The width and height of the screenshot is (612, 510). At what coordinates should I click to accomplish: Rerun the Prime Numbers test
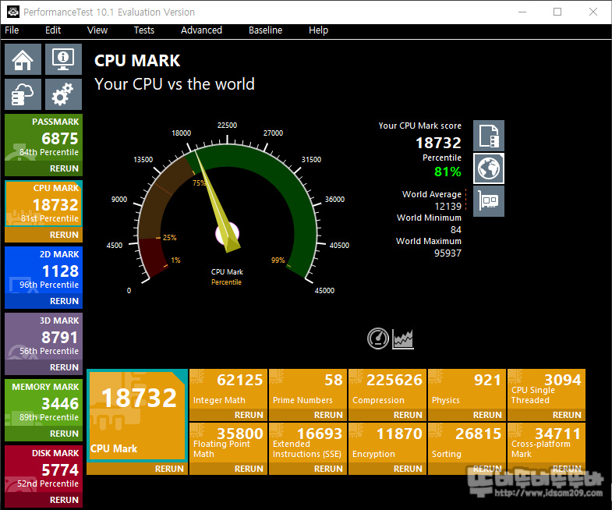coord(328,415)
